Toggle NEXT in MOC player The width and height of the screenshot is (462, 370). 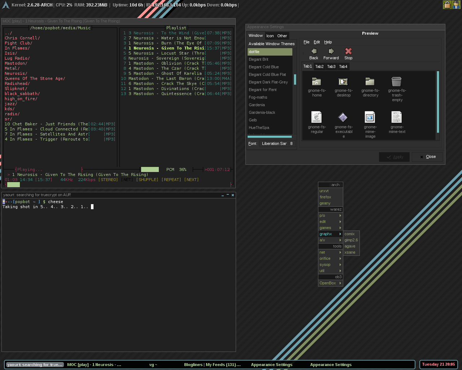pos(192,180)
